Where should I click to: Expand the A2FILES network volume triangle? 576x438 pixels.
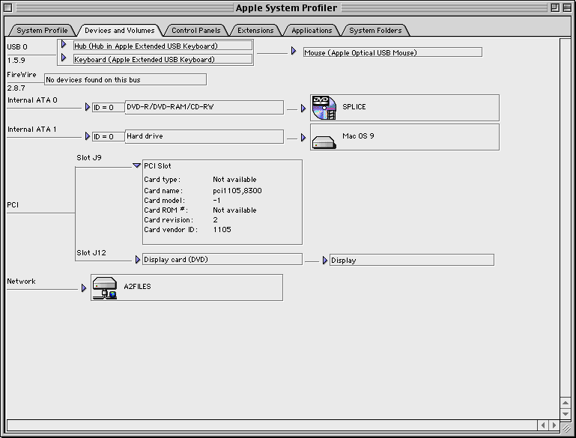point(84,288)
